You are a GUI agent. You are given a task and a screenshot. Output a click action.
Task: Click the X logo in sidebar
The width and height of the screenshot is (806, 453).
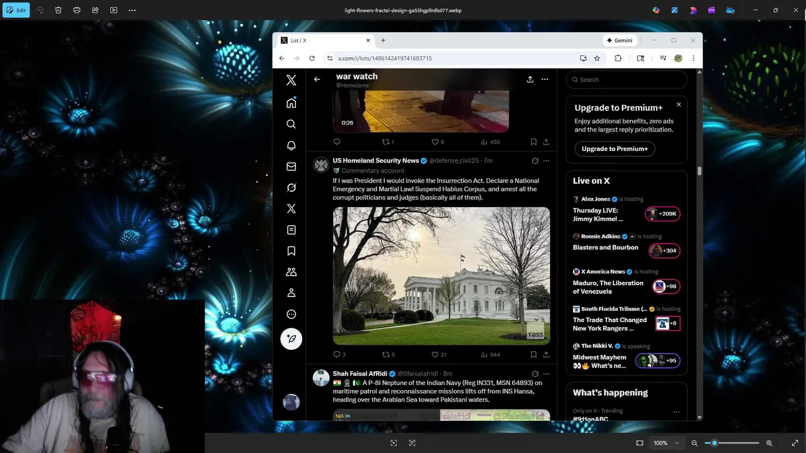(x=291, y=80)
